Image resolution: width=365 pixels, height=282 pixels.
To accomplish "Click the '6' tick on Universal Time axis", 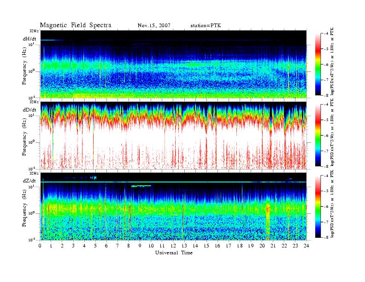I will pyautogui.click(x=106, y=246).
